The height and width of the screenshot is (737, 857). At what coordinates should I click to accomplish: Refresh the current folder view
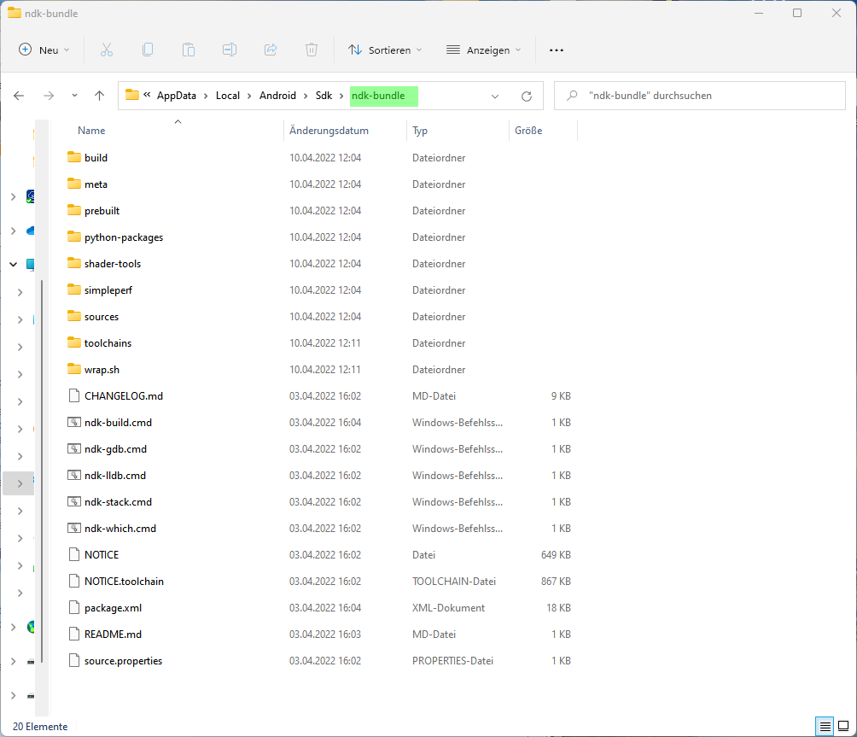coord(527,97)
